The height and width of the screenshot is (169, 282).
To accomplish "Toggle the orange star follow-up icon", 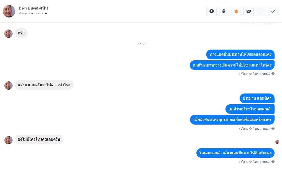I will click(236, 11).
